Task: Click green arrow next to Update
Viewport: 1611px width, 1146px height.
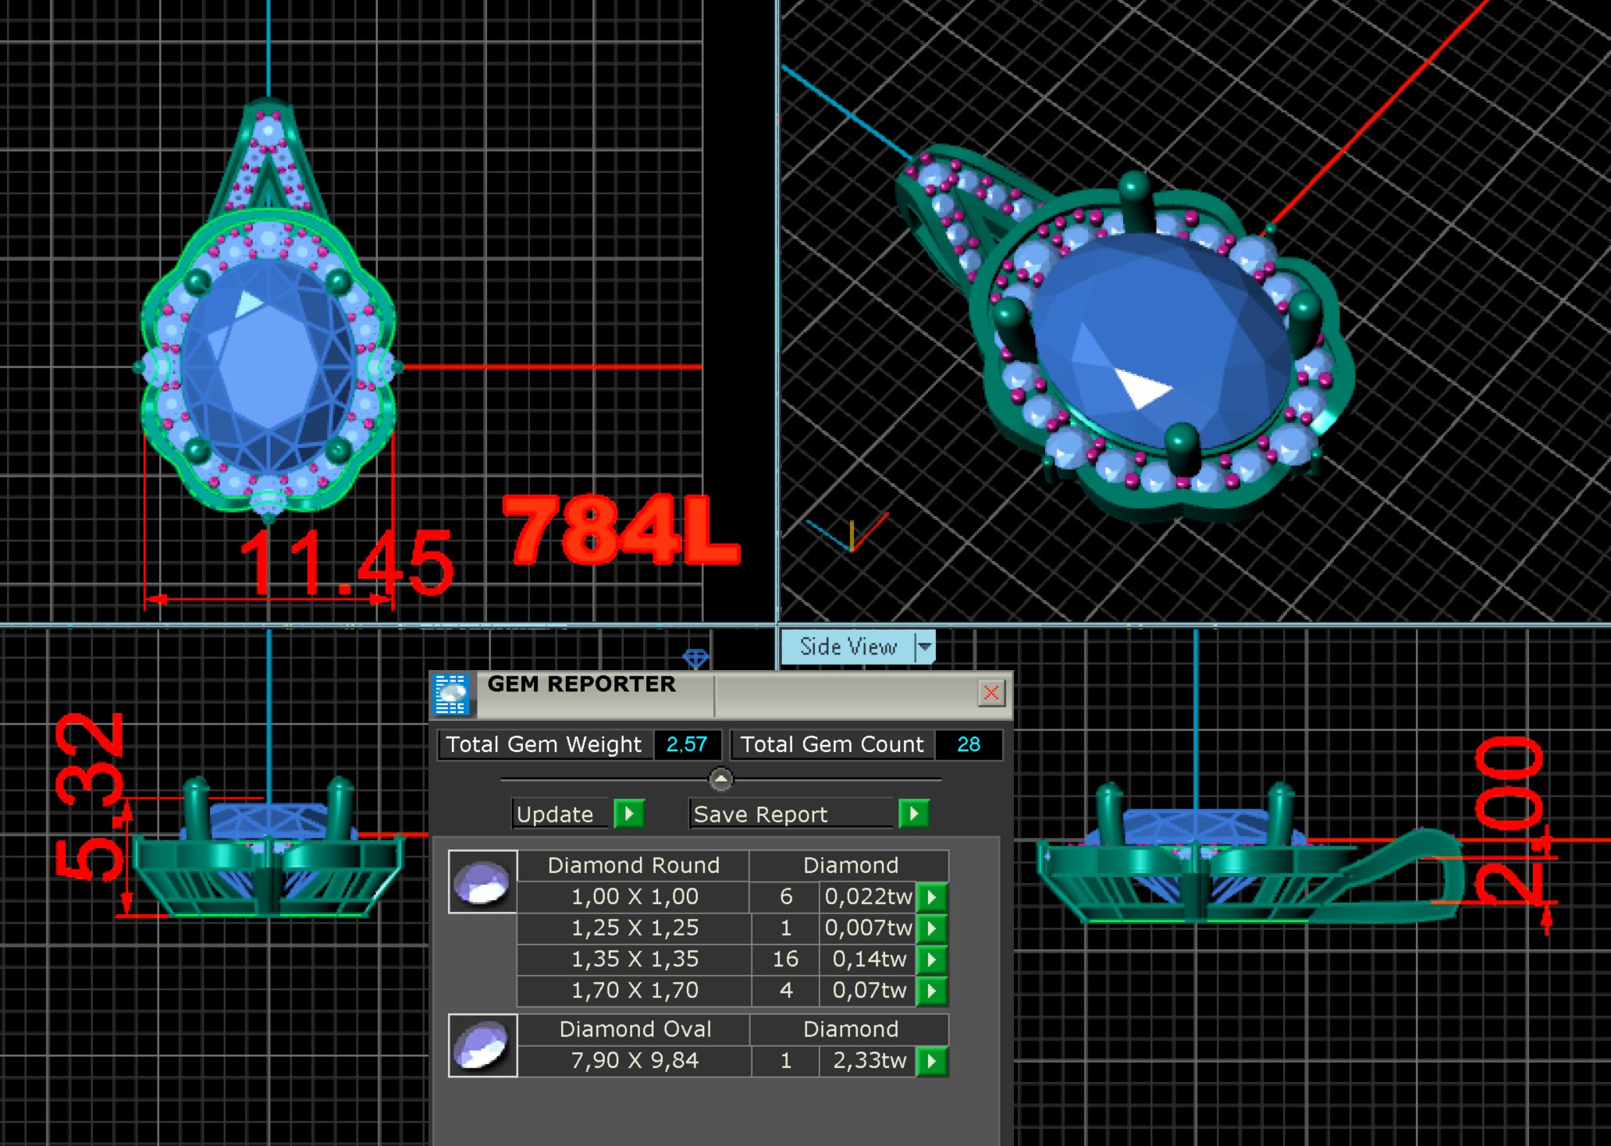Action: pos(628,814)
